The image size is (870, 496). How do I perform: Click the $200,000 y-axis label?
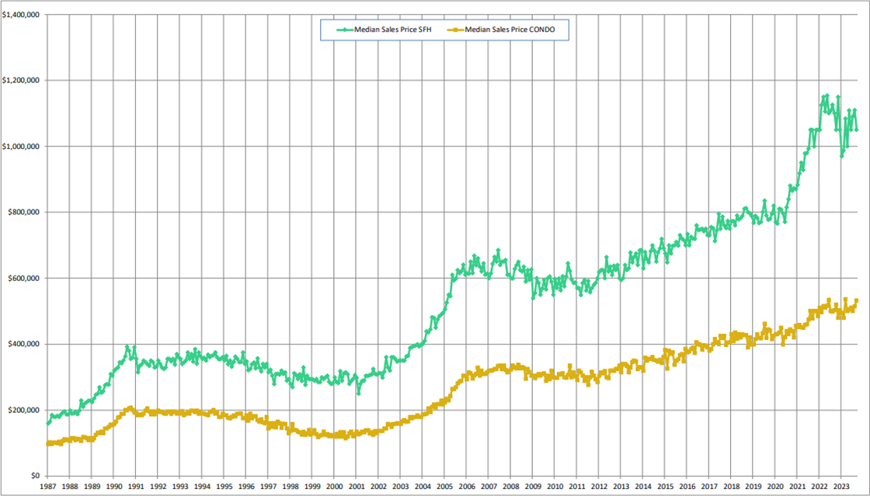coord(25,410)
